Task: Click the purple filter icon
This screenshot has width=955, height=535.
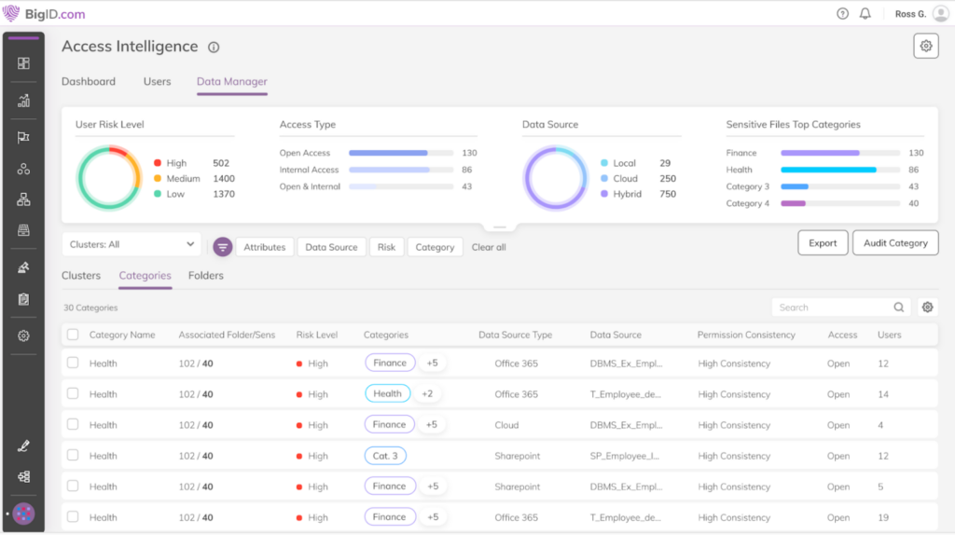Action: [222, 247]
